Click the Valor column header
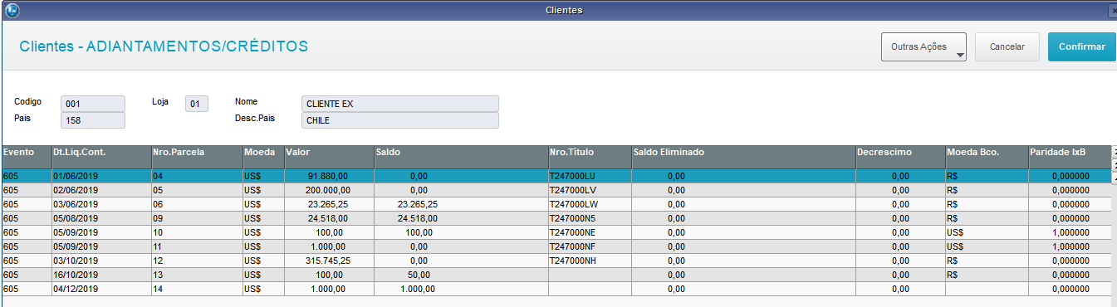Screen dimensions: 1117x307 coord(329,158)
